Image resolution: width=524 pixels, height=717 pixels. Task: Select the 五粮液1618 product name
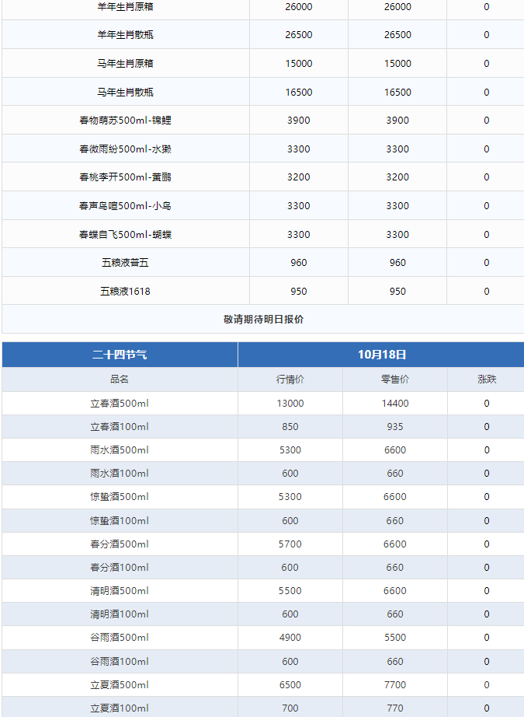coord(125,292)
